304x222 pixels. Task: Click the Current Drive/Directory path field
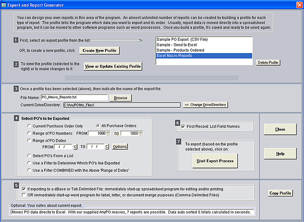point(122,105)
